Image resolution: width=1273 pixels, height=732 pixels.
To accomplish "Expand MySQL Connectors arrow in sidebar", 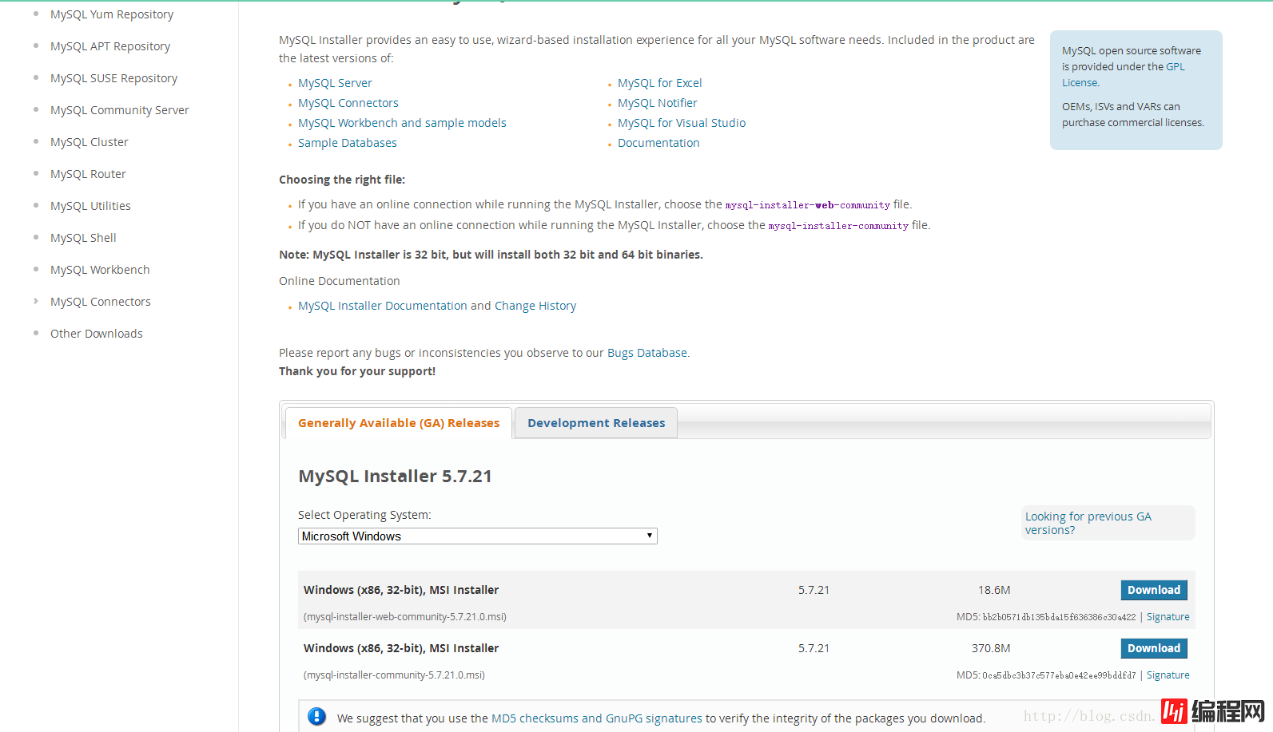I will coord(36,301).
